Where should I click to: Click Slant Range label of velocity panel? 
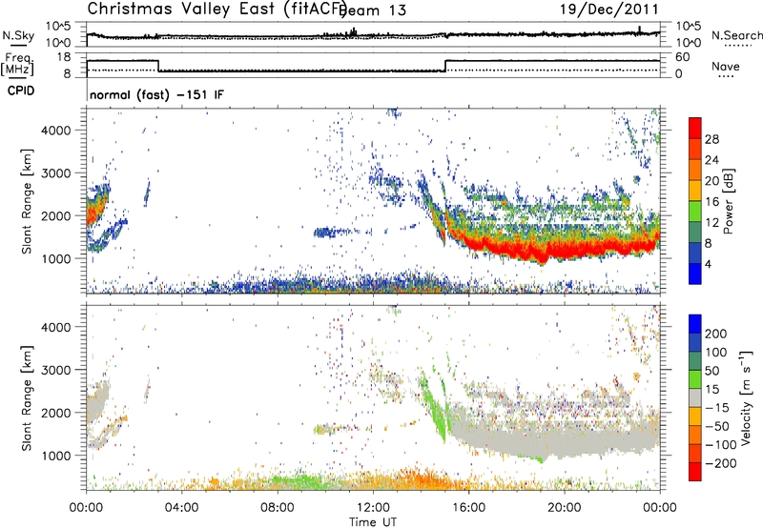click(x=27, y=397)
